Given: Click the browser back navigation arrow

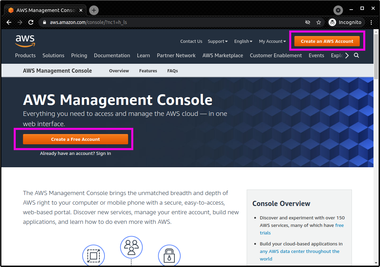Looking at the screenshot, I should click(9, 22).
